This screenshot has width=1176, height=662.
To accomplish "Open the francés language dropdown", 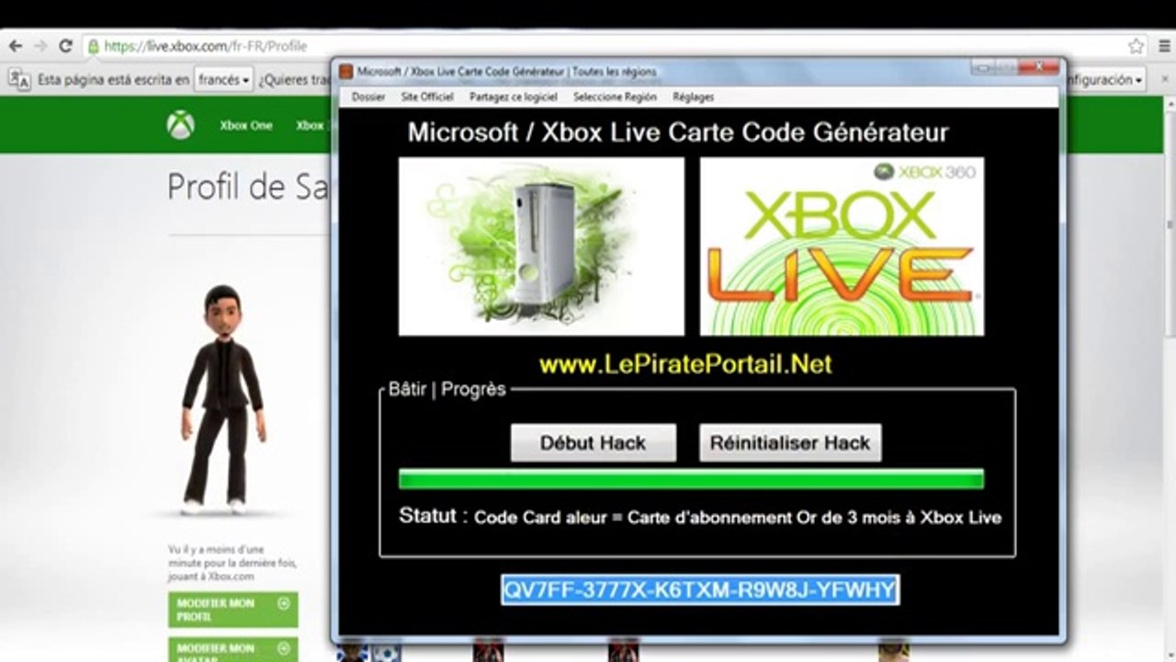I will (223, 80).
